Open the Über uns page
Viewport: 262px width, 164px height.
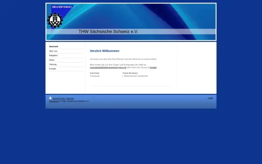click(53, 51)
